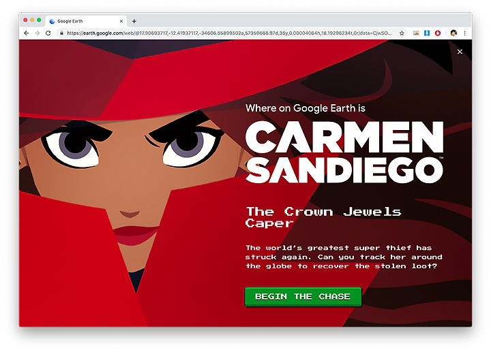Click the yellow minimize window button
491x352 pixels.
click(32, 20)
